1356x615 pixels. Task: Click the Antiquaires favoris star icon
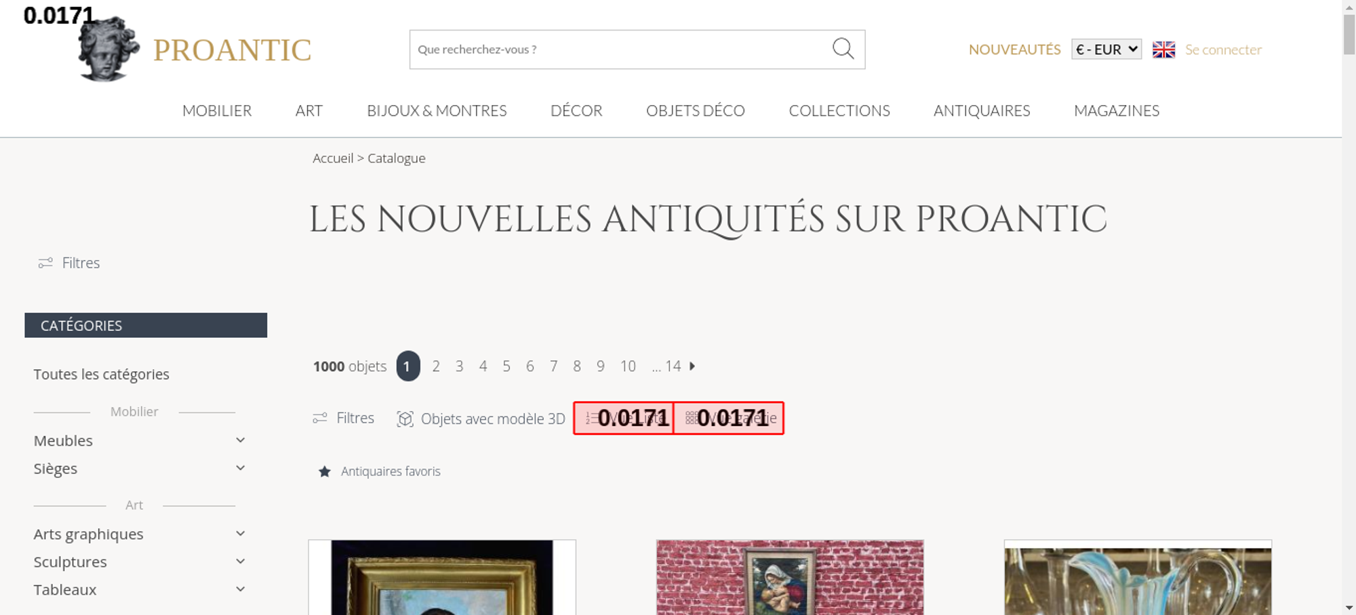[x=325, y=471]
